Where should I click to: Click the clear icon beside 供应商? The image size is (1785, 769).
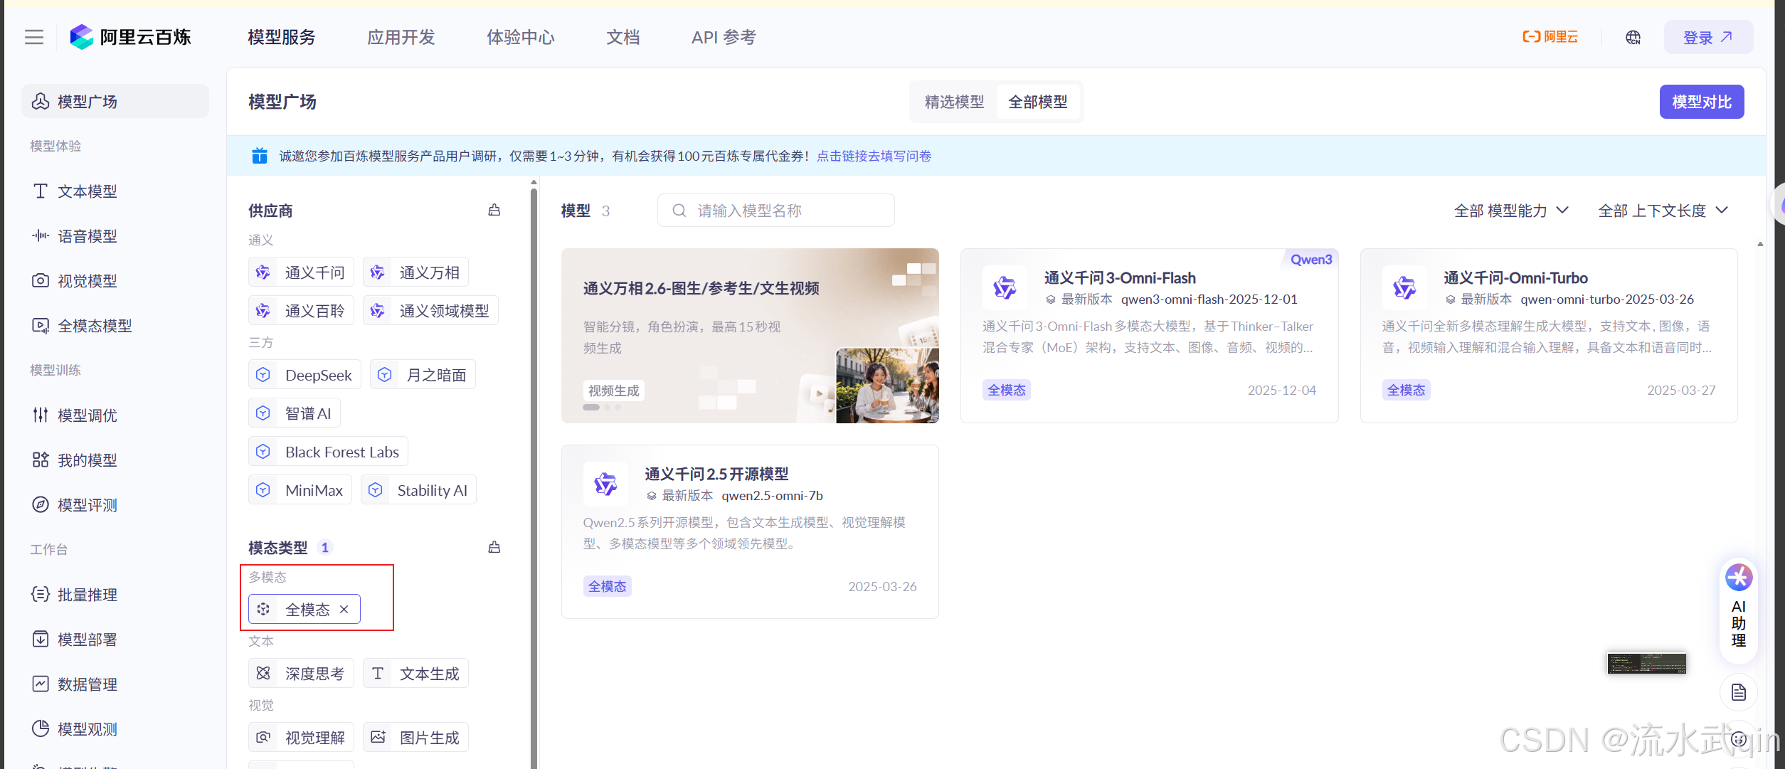(x=494, y=210)
